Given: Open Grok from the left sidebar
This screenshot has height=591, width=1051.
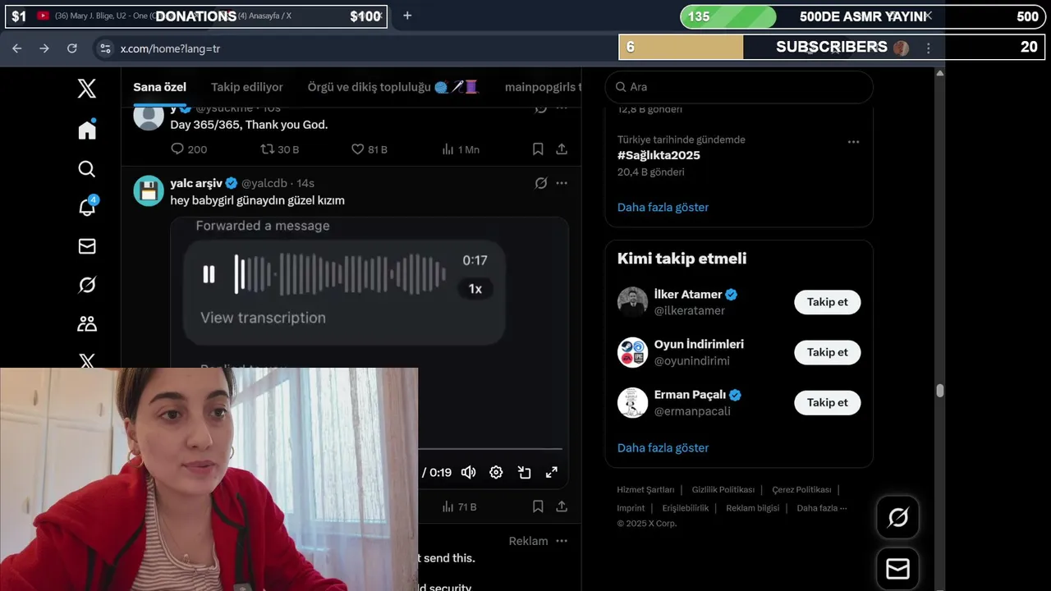Looking at the screenshot, I should pyautogui.click(x=87, y=285).
